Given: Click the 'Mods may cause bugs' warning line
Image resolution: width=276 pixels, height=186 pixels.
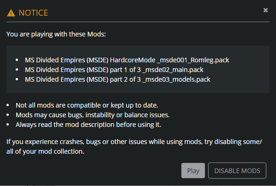Looking at the screenshot, I should pyautogui.click(x=93, y=115).
